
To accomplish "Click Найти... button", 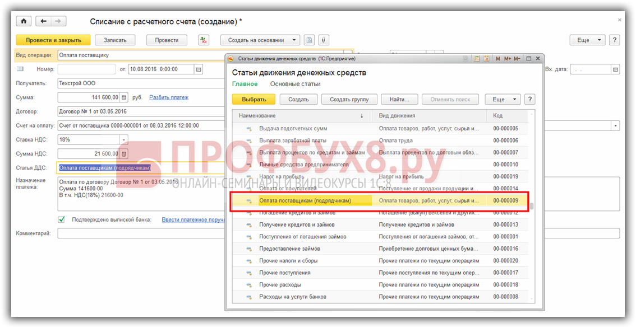I will (399, 99).
